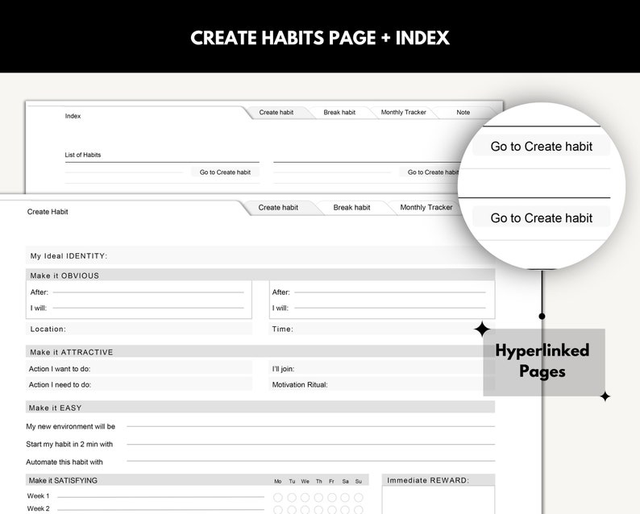Tick the Week 1 Su circle
The width and height of the screenshot is (640, 514).
(x=359, y=497)
